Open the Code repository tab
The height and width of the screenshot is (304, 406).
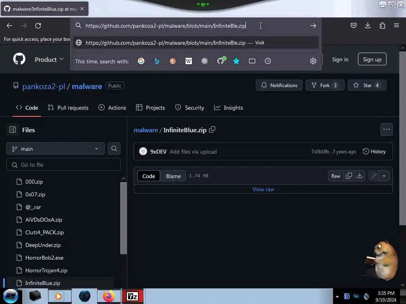27,108
